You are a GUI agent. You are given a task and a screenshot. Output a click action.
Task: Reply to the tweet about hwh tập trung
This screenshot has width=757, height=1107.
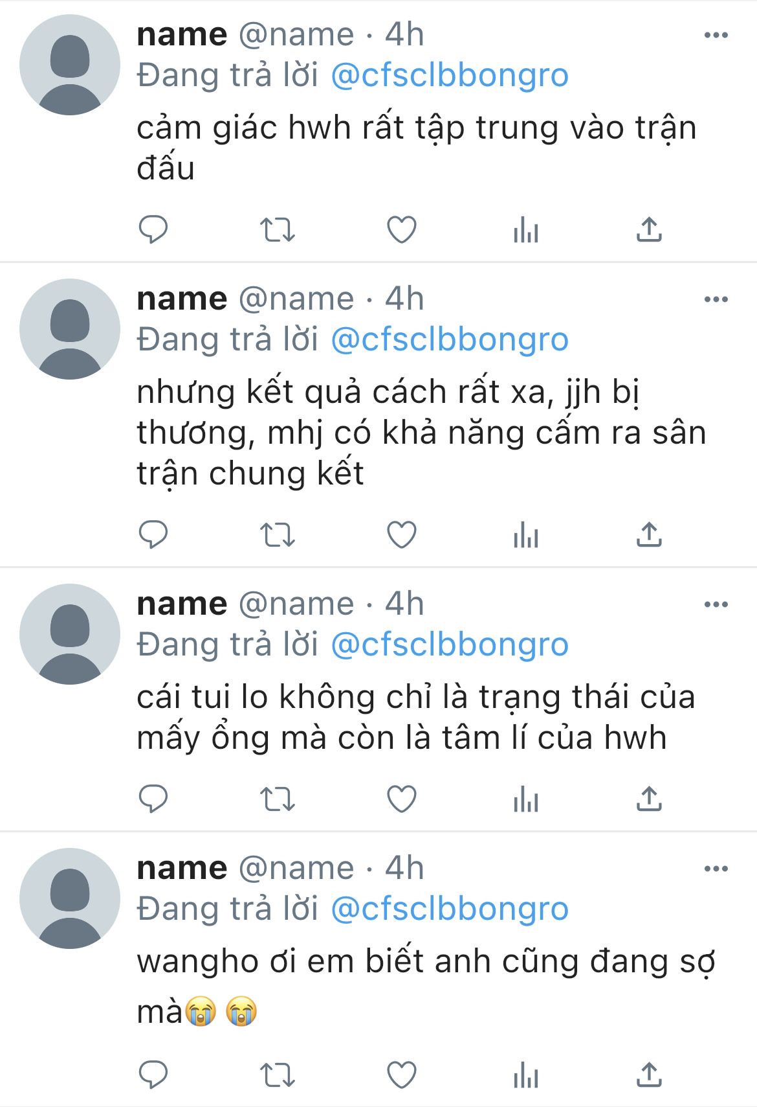coord(153,229)
